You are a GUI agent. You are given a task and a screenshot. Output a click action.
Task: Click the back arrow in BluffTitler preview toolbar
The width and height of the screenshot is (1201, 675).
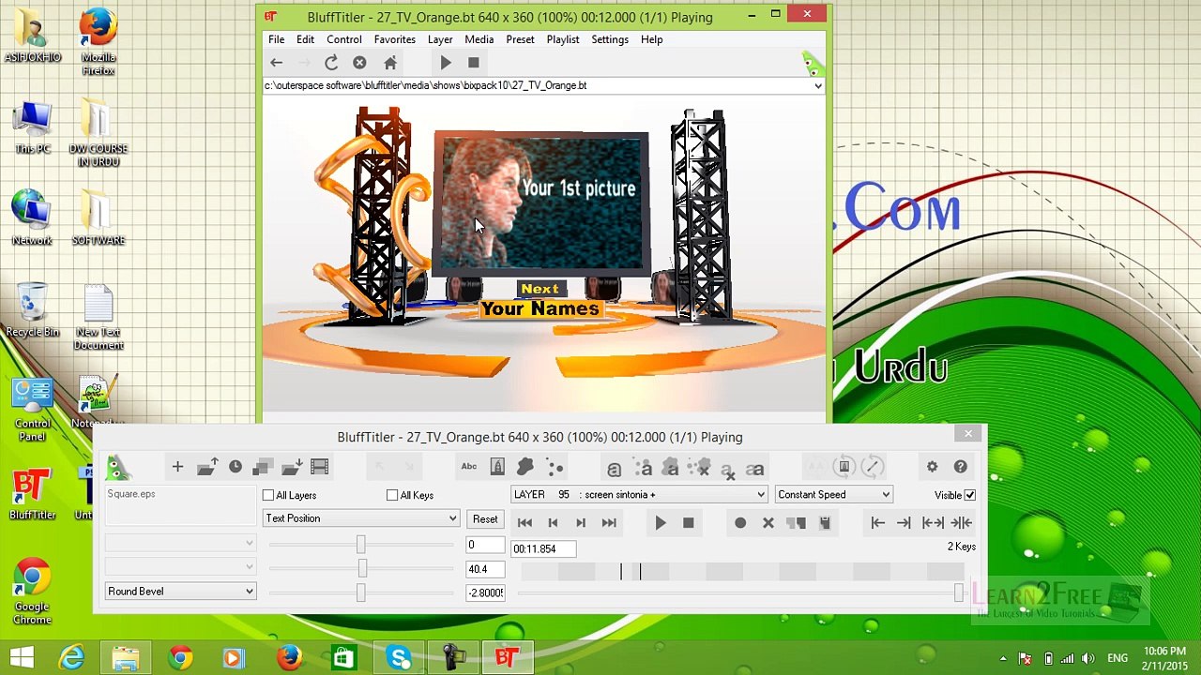[276, 63]
